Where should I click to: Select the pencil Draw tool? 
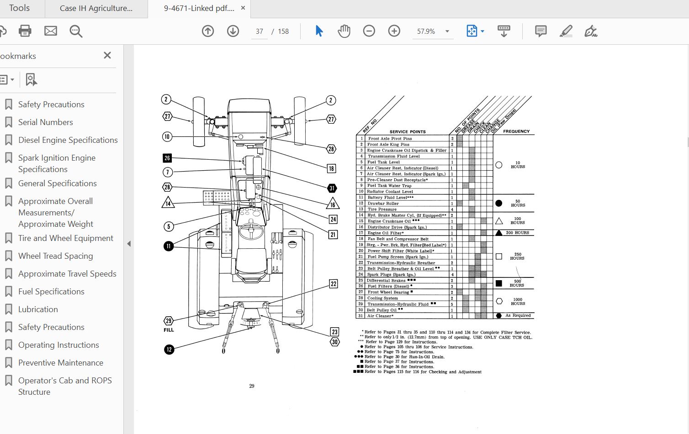click(566, 31)
